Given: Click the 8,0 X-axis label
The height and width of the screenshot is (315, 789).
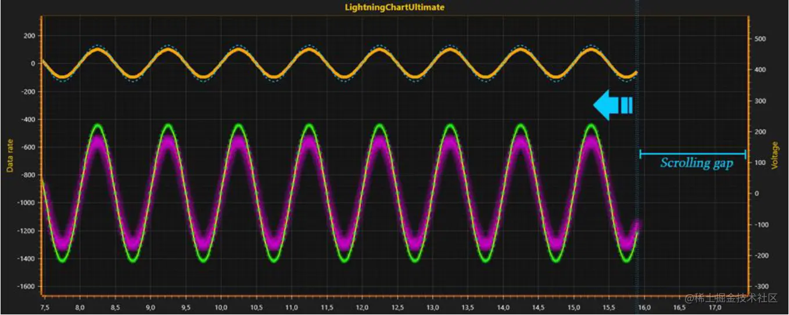Looking at the screenshot, I should point(80,307).
